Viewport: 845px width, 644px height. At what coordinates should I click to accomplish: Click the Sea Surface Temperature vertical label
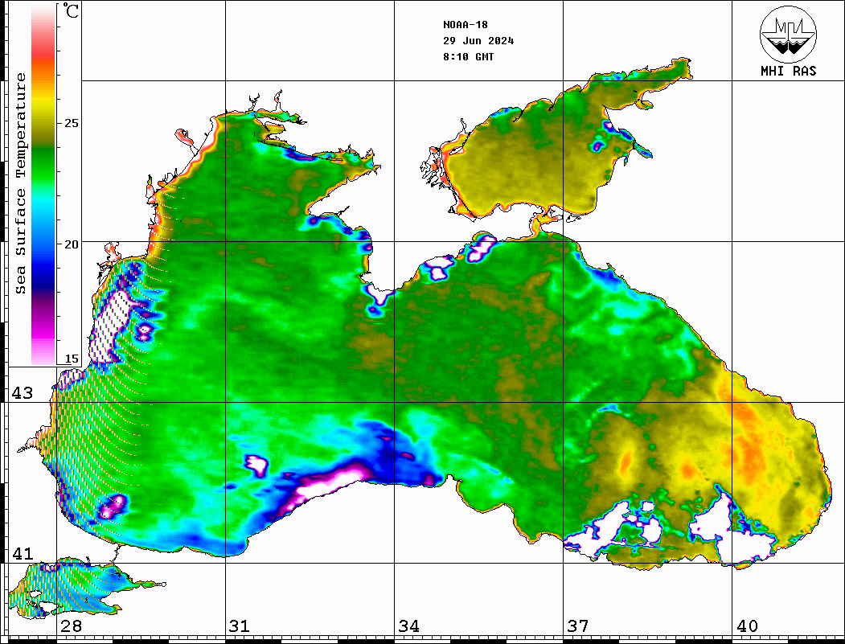(20, 183)
